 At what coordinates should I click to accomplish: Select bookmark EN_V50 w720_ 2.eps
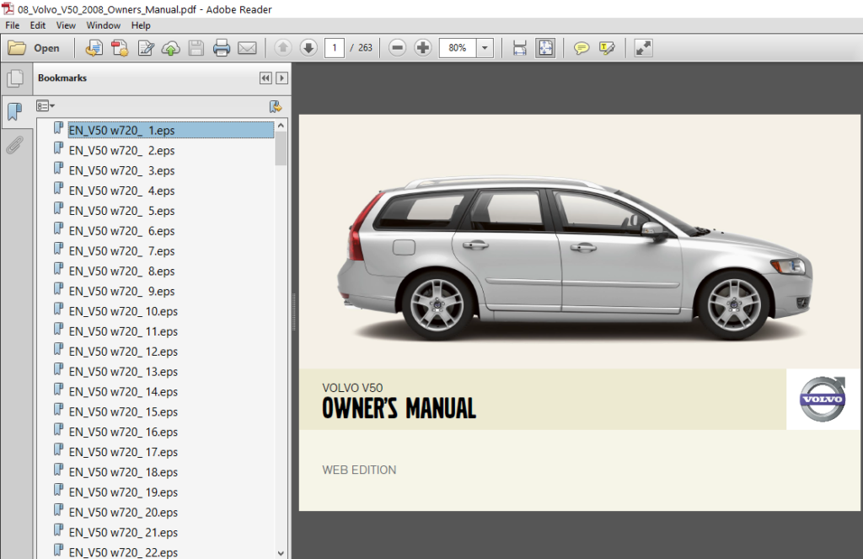pos(121,150)
